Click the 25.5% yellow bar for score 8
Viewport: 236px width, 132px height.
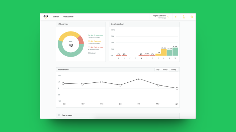(x=164, y=52)
